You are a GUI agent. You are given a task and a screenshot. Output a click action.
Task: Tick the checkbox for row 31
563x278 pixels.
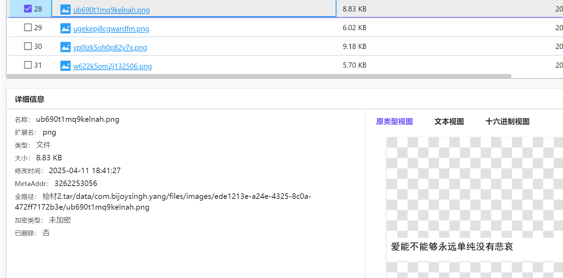coord(28,65)
